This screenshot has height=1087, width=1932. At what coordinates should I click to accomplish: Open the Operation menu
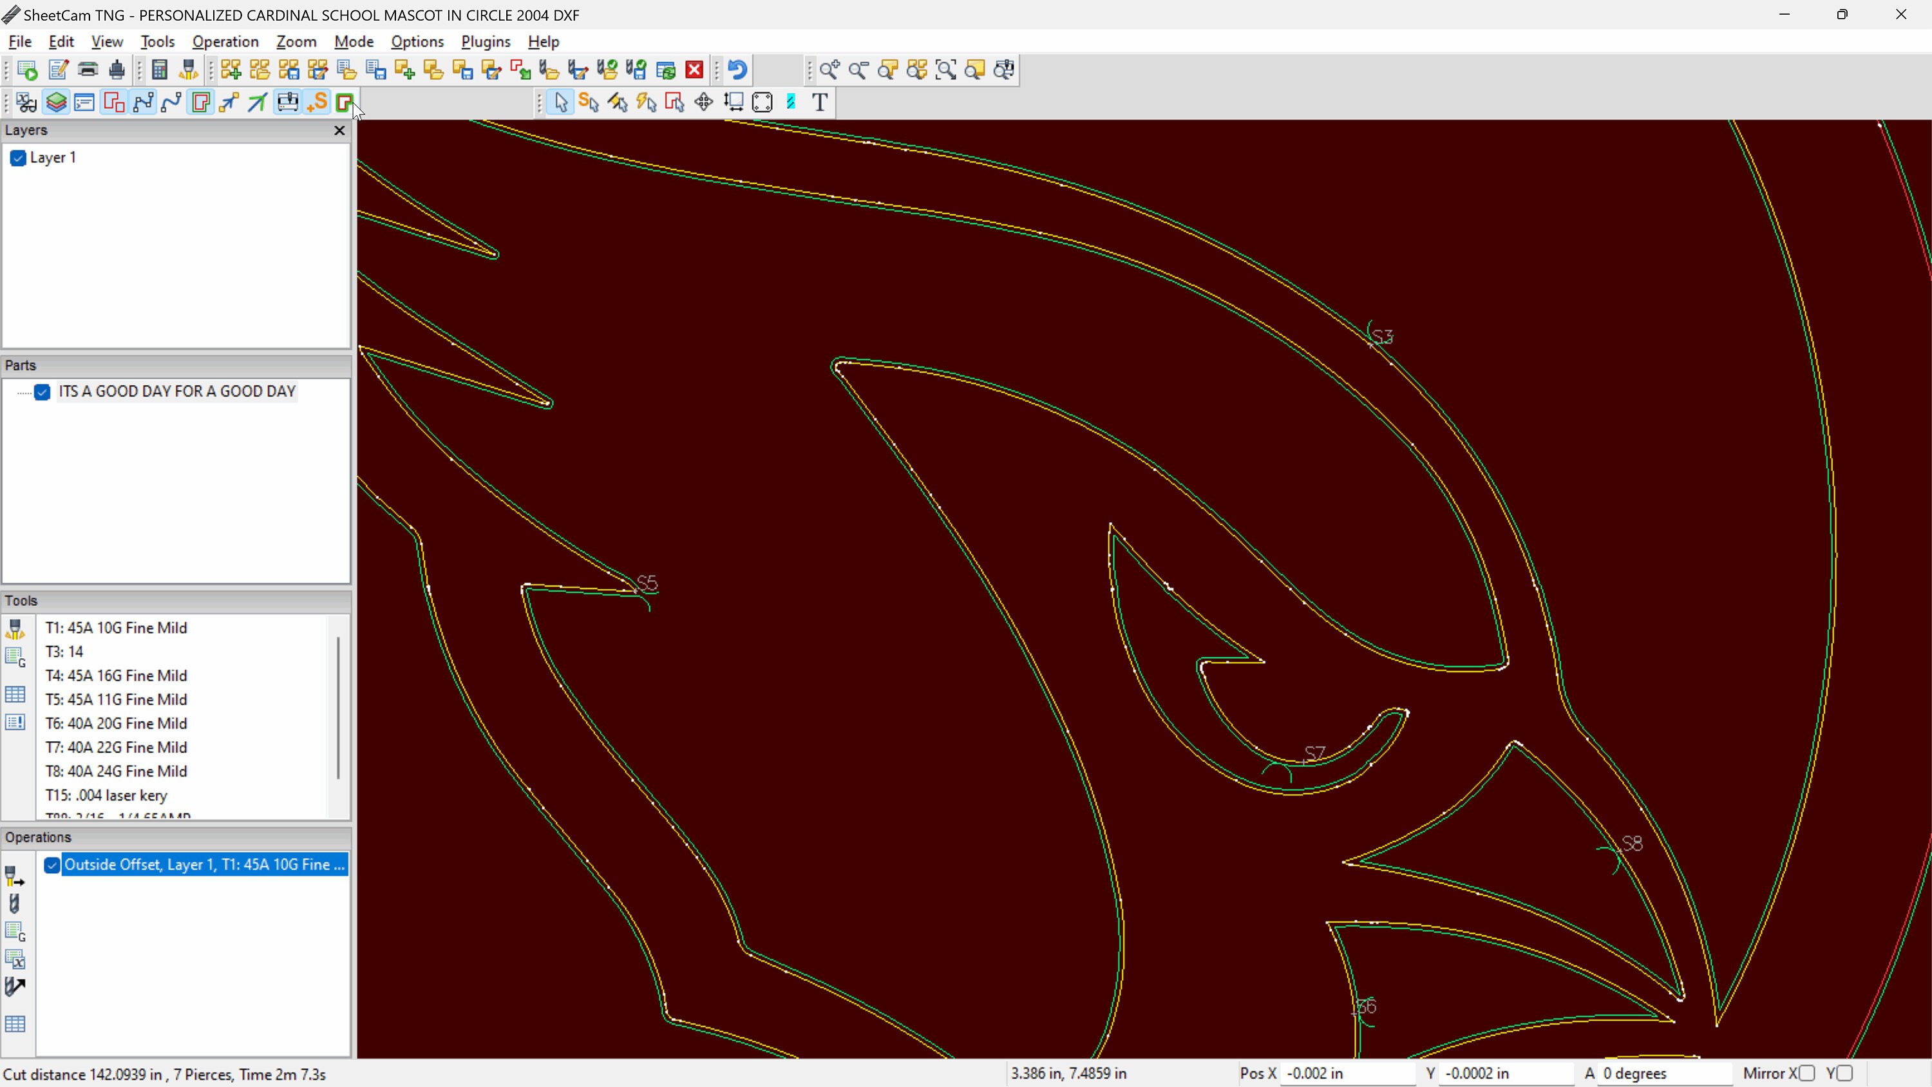coord(225,41)
